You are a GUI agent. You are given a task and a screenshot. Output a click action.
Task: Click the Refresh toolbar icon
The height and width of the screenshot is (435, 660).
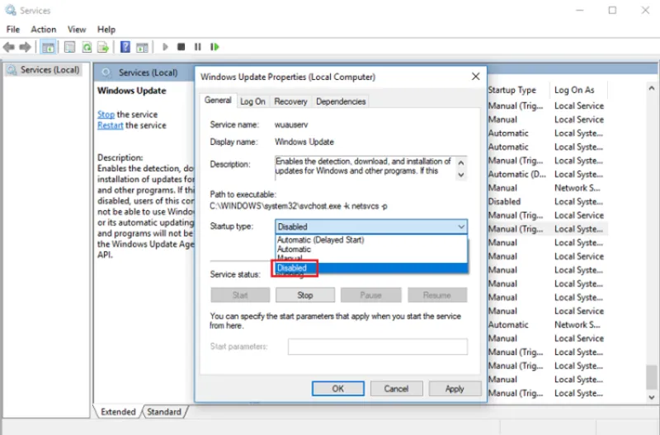pos(87,47)
